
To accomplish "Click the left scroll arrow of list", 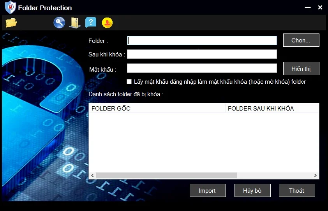I will 92,176.
